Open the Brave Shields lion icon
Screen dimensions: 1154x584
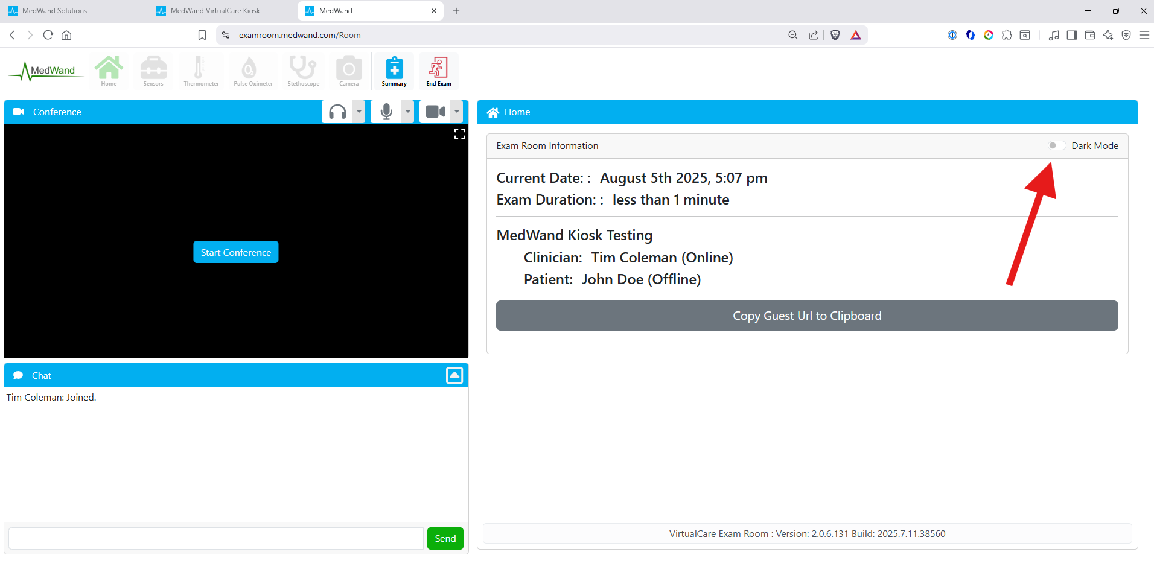(835, 35)
